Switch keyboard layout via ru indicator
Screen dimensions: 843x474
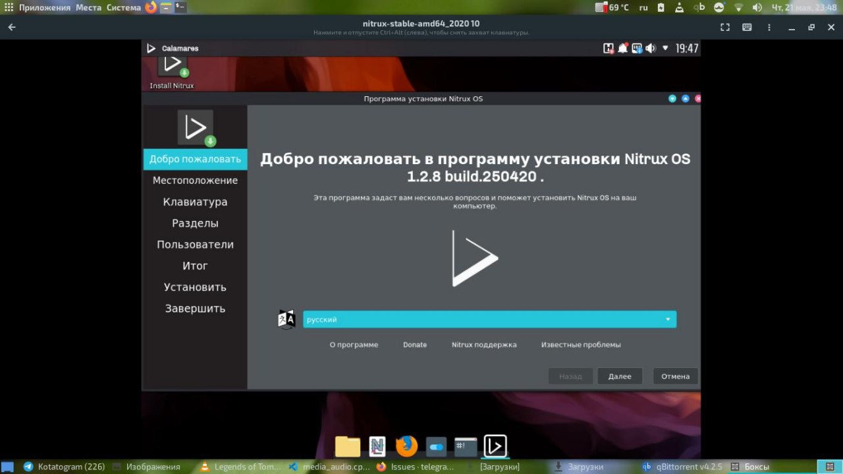tap(643, 7)
